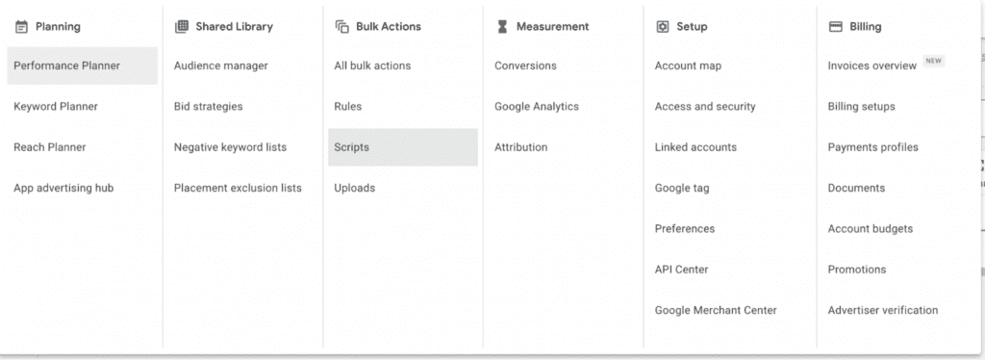Screen dimensions: 985x360
Task: Go to Access and security
Action: click(x=705, y=106)
